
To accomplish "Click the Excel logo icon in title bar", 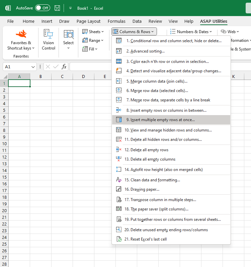I will click(x=8, y=8).
